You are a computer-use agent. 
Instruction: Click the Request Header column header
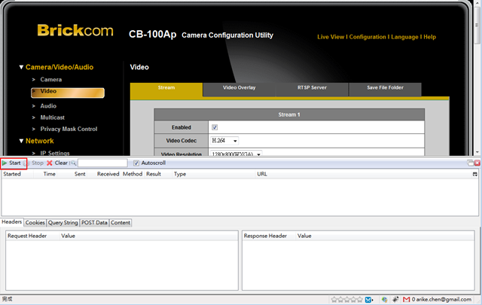[x=32, y=236]
